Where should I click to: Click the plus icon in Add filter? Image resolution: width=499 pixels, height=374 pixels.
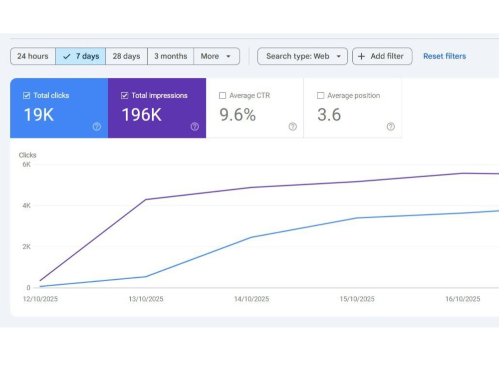point(361,56)
